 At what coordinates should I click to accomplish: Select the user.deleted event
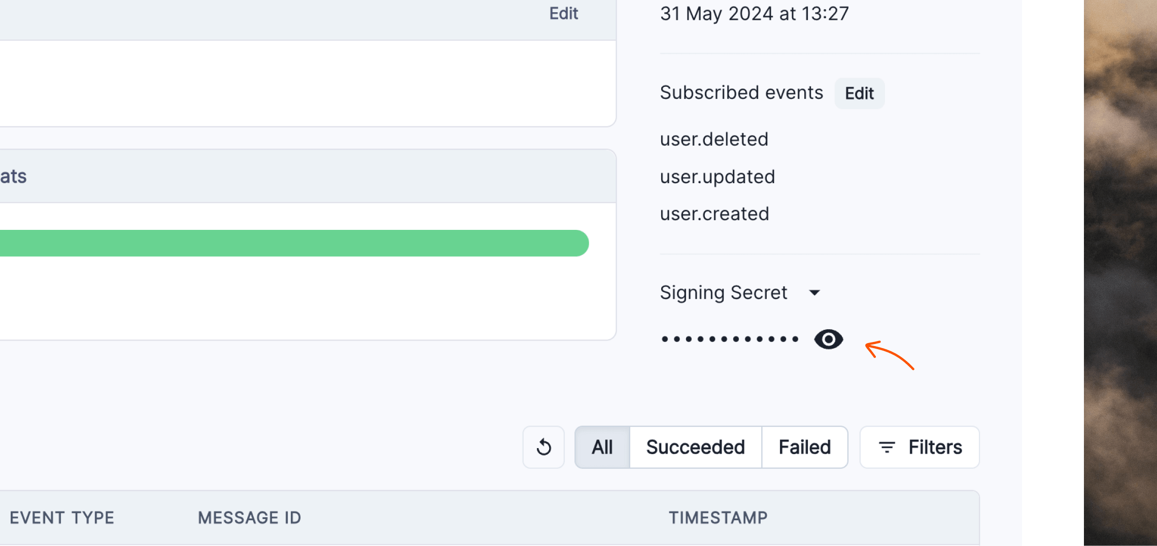click(714, 140)
